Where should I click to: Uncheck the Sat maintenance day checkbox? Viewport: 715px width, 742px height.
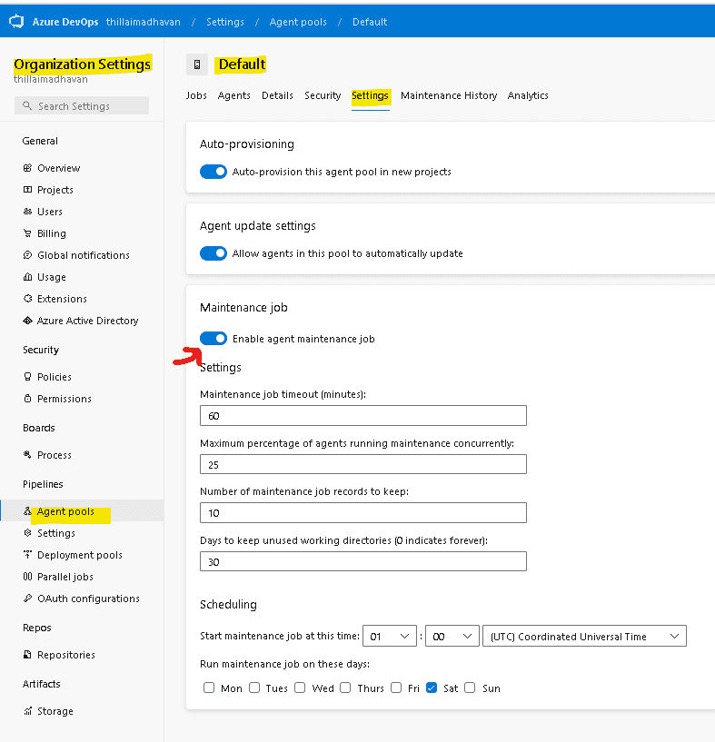pos(432,688)
